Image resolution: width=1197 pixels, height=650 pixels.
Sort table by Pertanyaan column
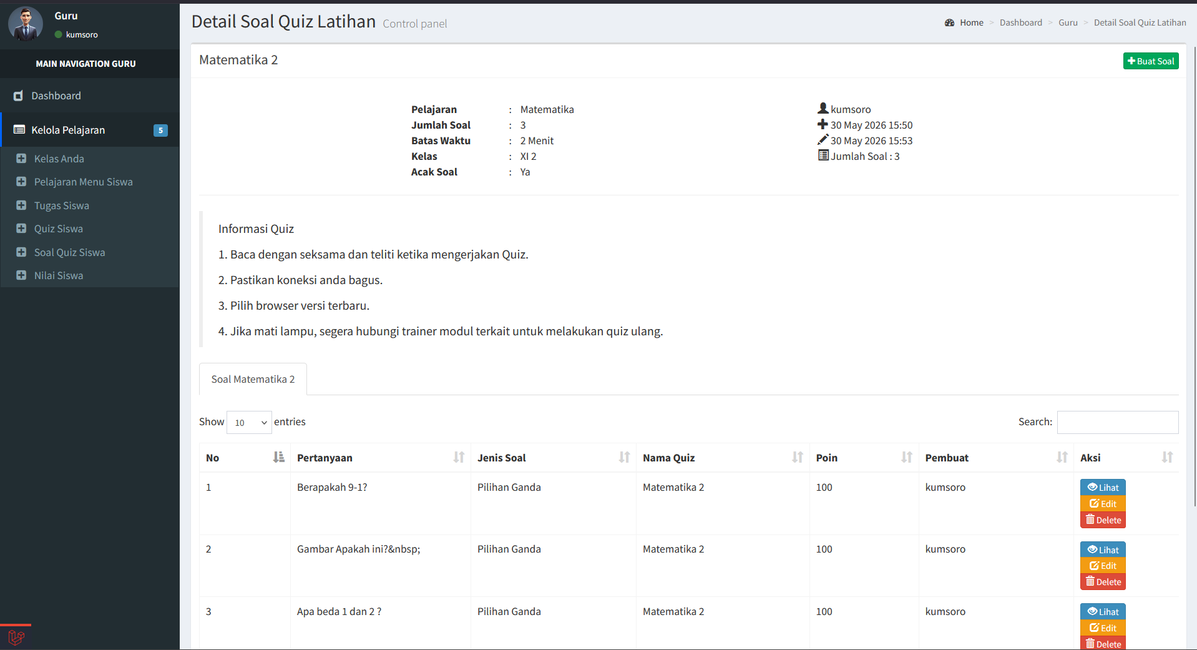pyautogui.click(x=381, y=458)
